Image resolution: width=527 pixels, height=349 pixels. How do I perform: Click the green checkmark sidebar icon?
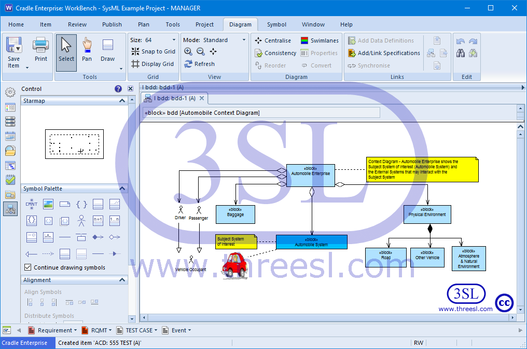tap(10, 180)
